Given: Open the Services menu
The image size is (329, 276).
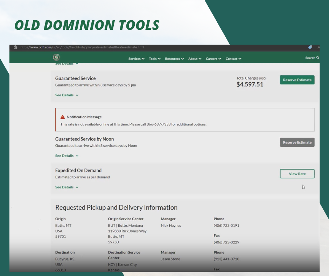Looking at the screenshot, I should point(136,58).
